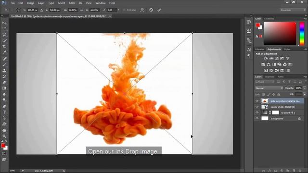Add a Vibrance adjustment
The height and width of the screenshot is (173, 308).
tap(288, 58)
